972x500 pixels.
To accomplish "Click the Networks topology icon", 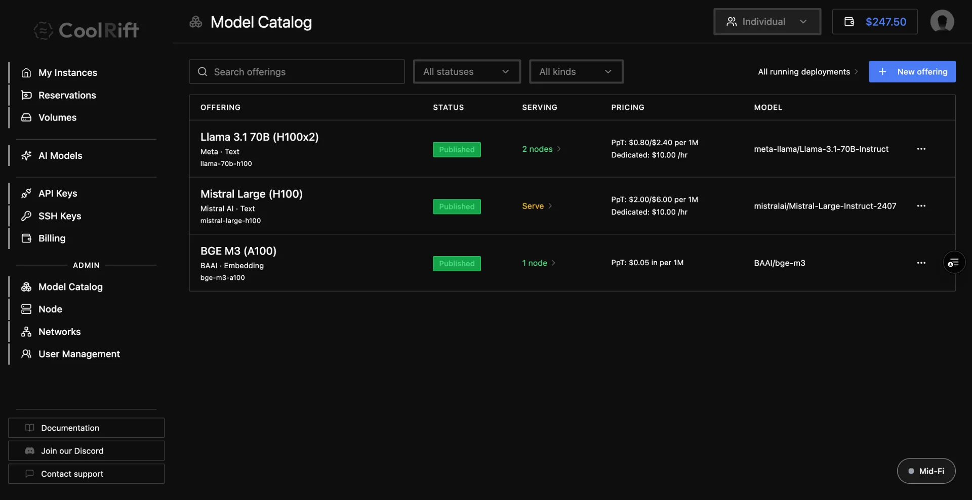I will (26, 331).
